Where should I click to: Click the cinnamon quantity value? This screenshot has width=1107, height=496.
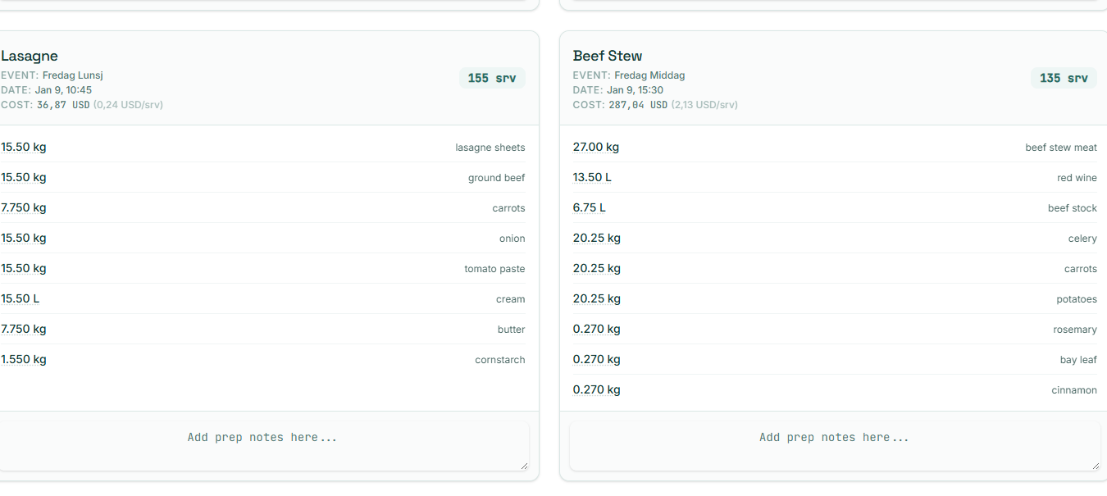(596, 390)
